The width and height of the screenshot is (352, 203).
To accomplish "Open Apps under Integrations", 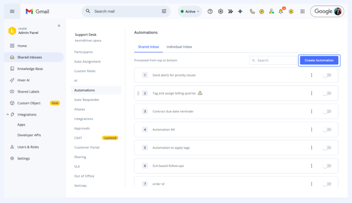I will [21, 125].
